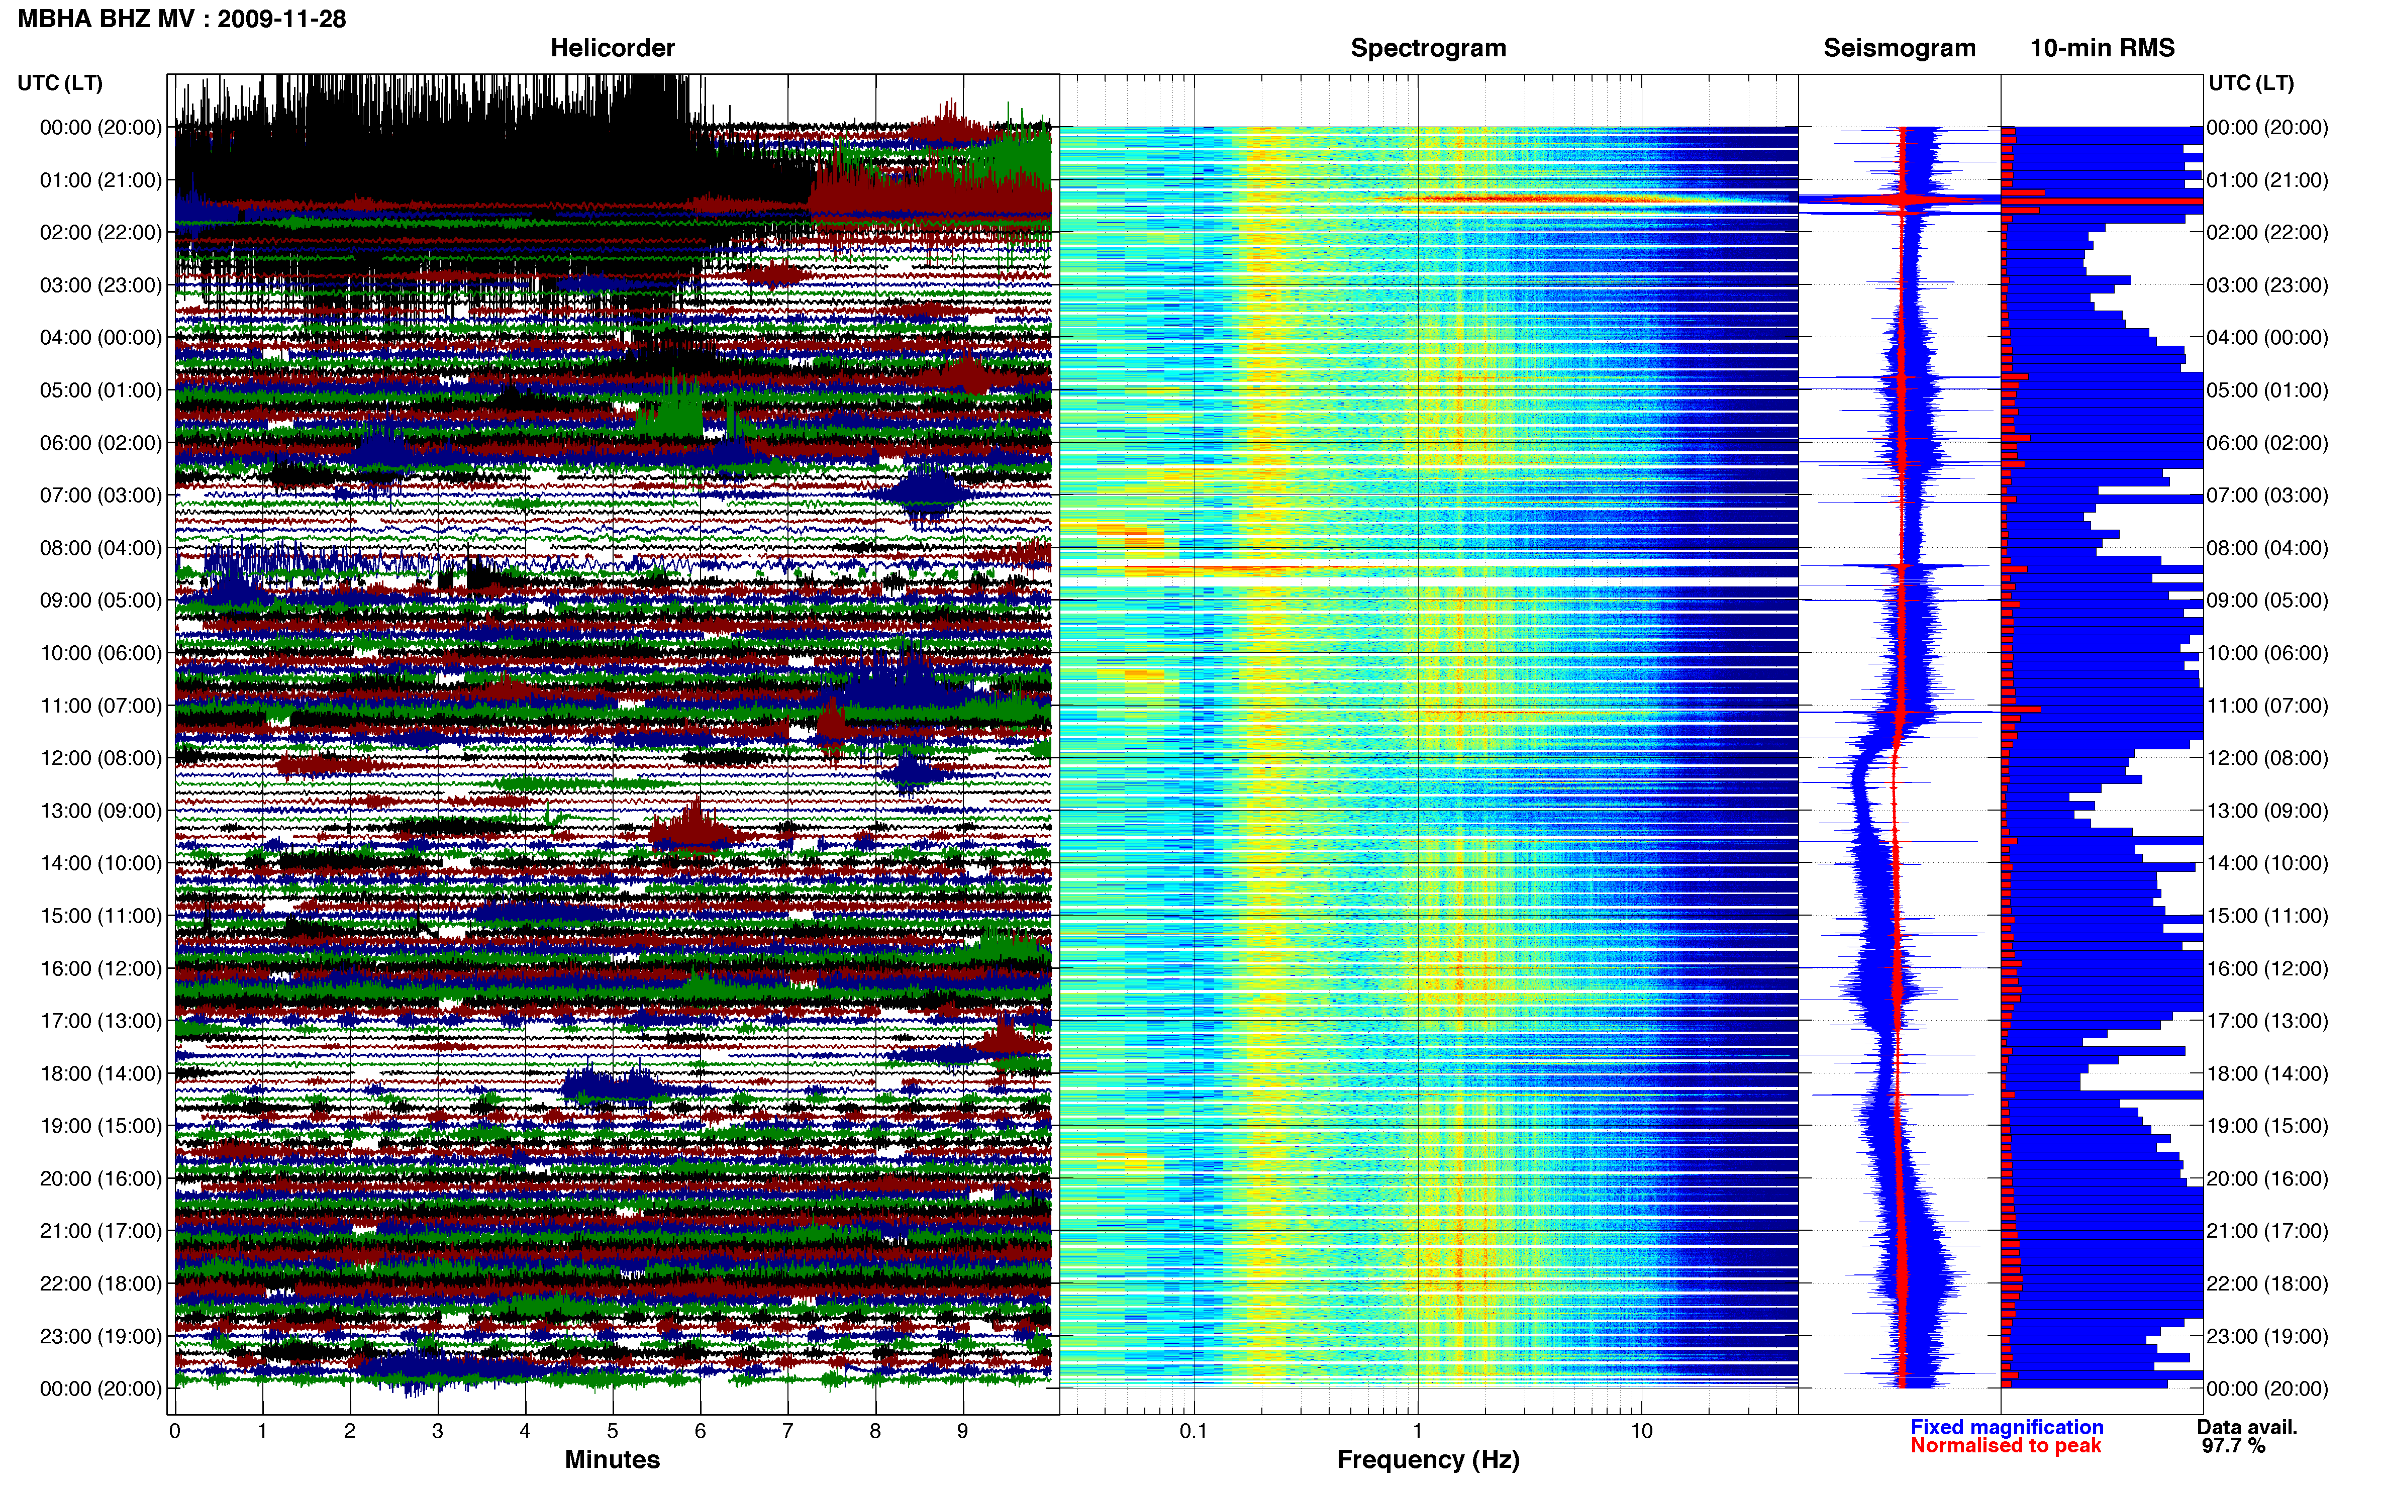Click the '9' tick on the Minutes axis
The height and width of the screenshot is (1489, 2382).
click(963, 1432)
